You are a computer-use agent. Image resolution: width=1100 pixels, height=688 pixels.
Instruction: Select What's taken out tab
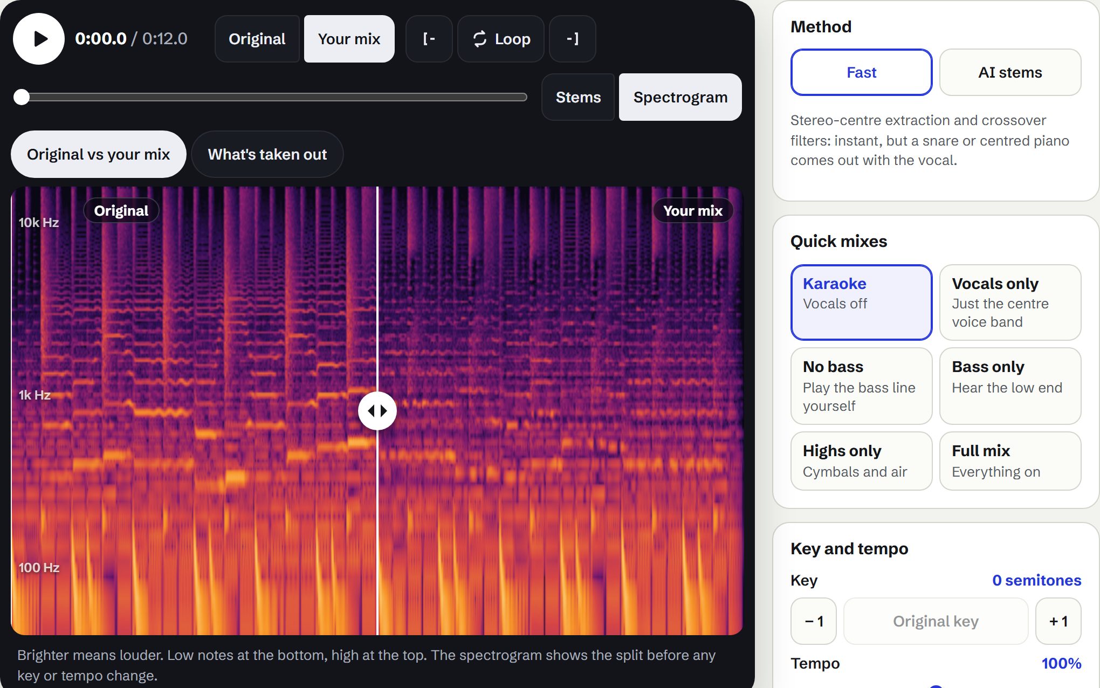pos(267,154)
